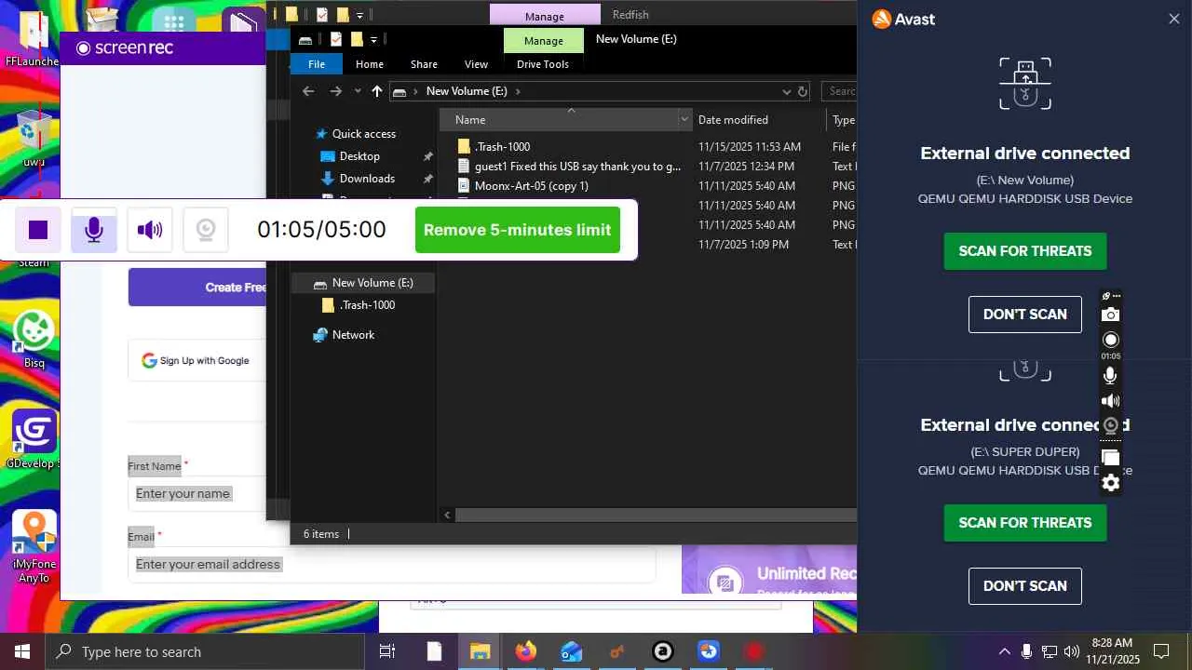Select New Volume (E:) in navigation pane
The image size is (1192, 670).
pyautogui.click(x=363, y=283)
